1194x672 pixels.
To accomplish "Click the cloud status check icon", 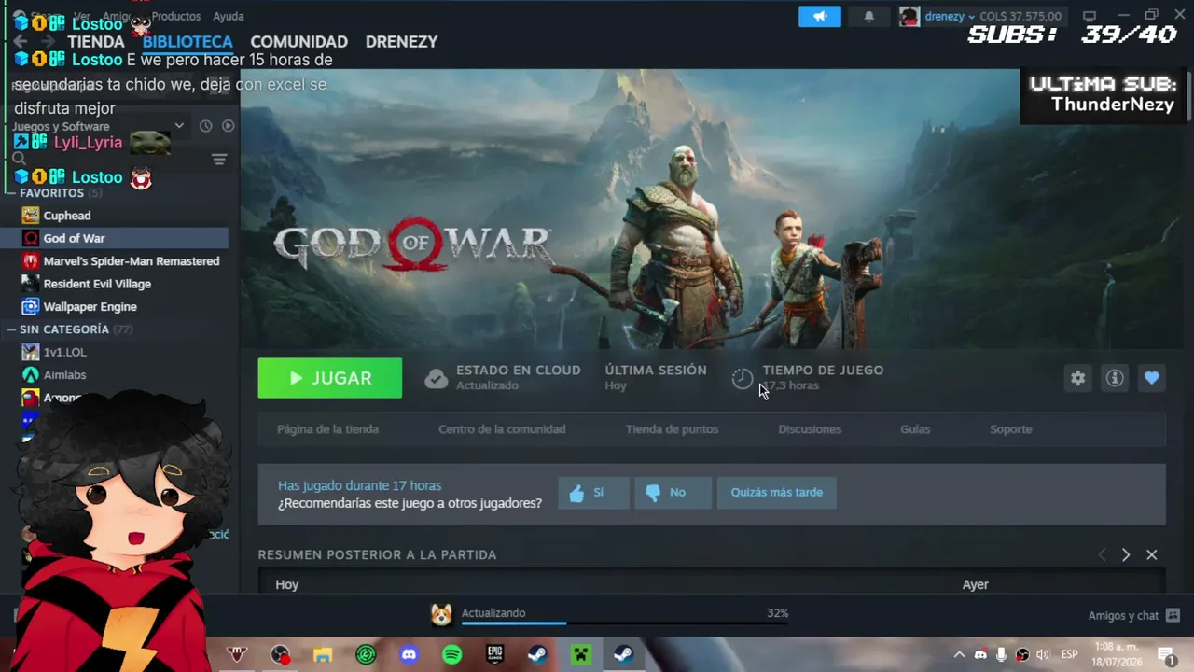I will pos(436,378).
